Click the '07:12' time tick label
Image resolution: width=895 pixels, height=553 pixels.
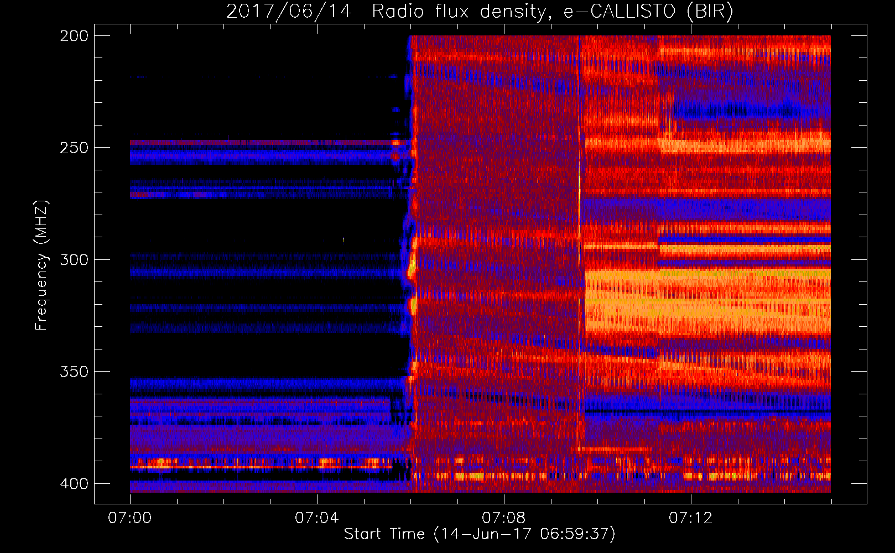690,518
